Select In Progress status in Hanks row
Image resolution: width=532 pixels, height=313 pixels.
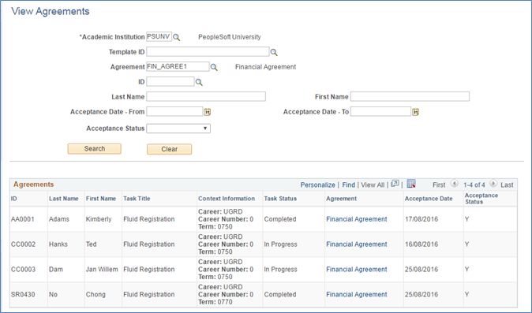coord(280,244)
